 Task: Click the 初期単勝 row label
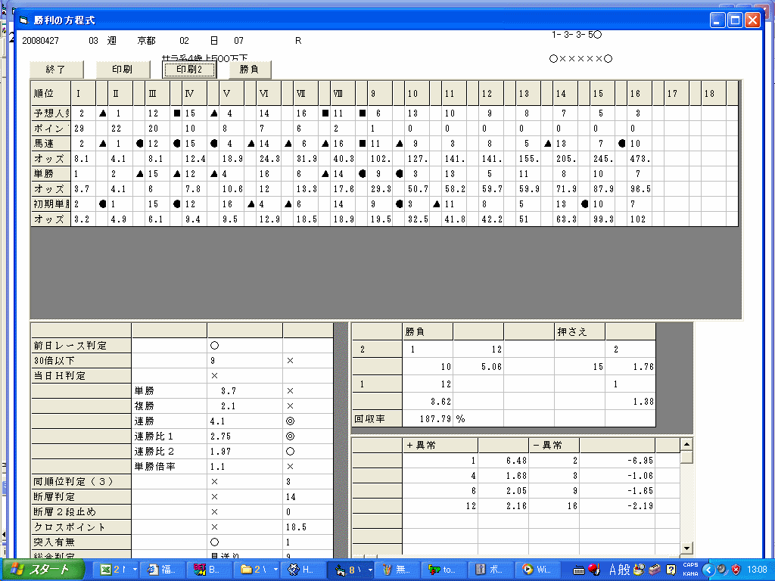click(51, 204)
